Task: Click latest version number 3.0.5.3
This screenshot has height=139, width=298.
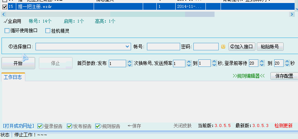Action: point(260,125)
